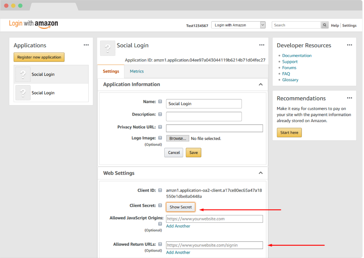Screen dimensions: 364x258
Task: Click the help icon beside Privacy Notice URL
Action: 160,127
